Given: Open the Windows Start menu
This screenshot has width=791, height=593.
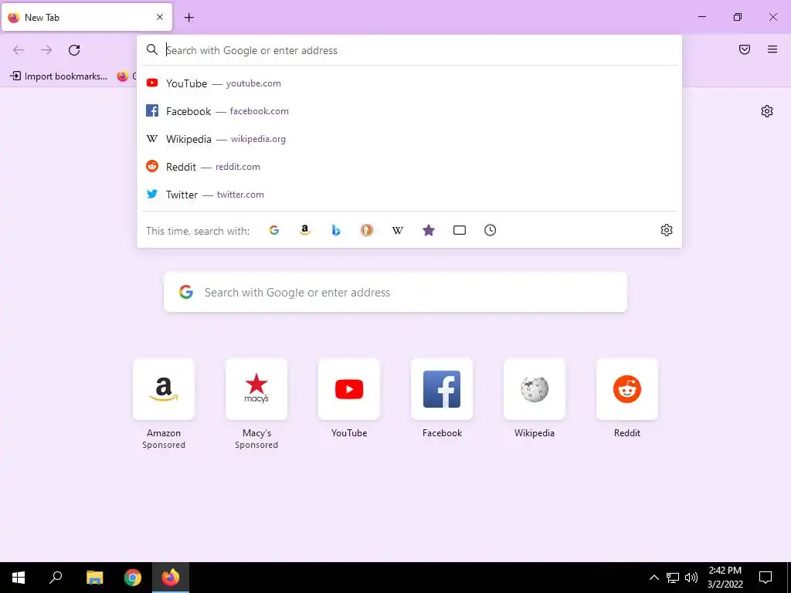Looking at the screenshot, I should pyautogui.click(x=19, y=578).
